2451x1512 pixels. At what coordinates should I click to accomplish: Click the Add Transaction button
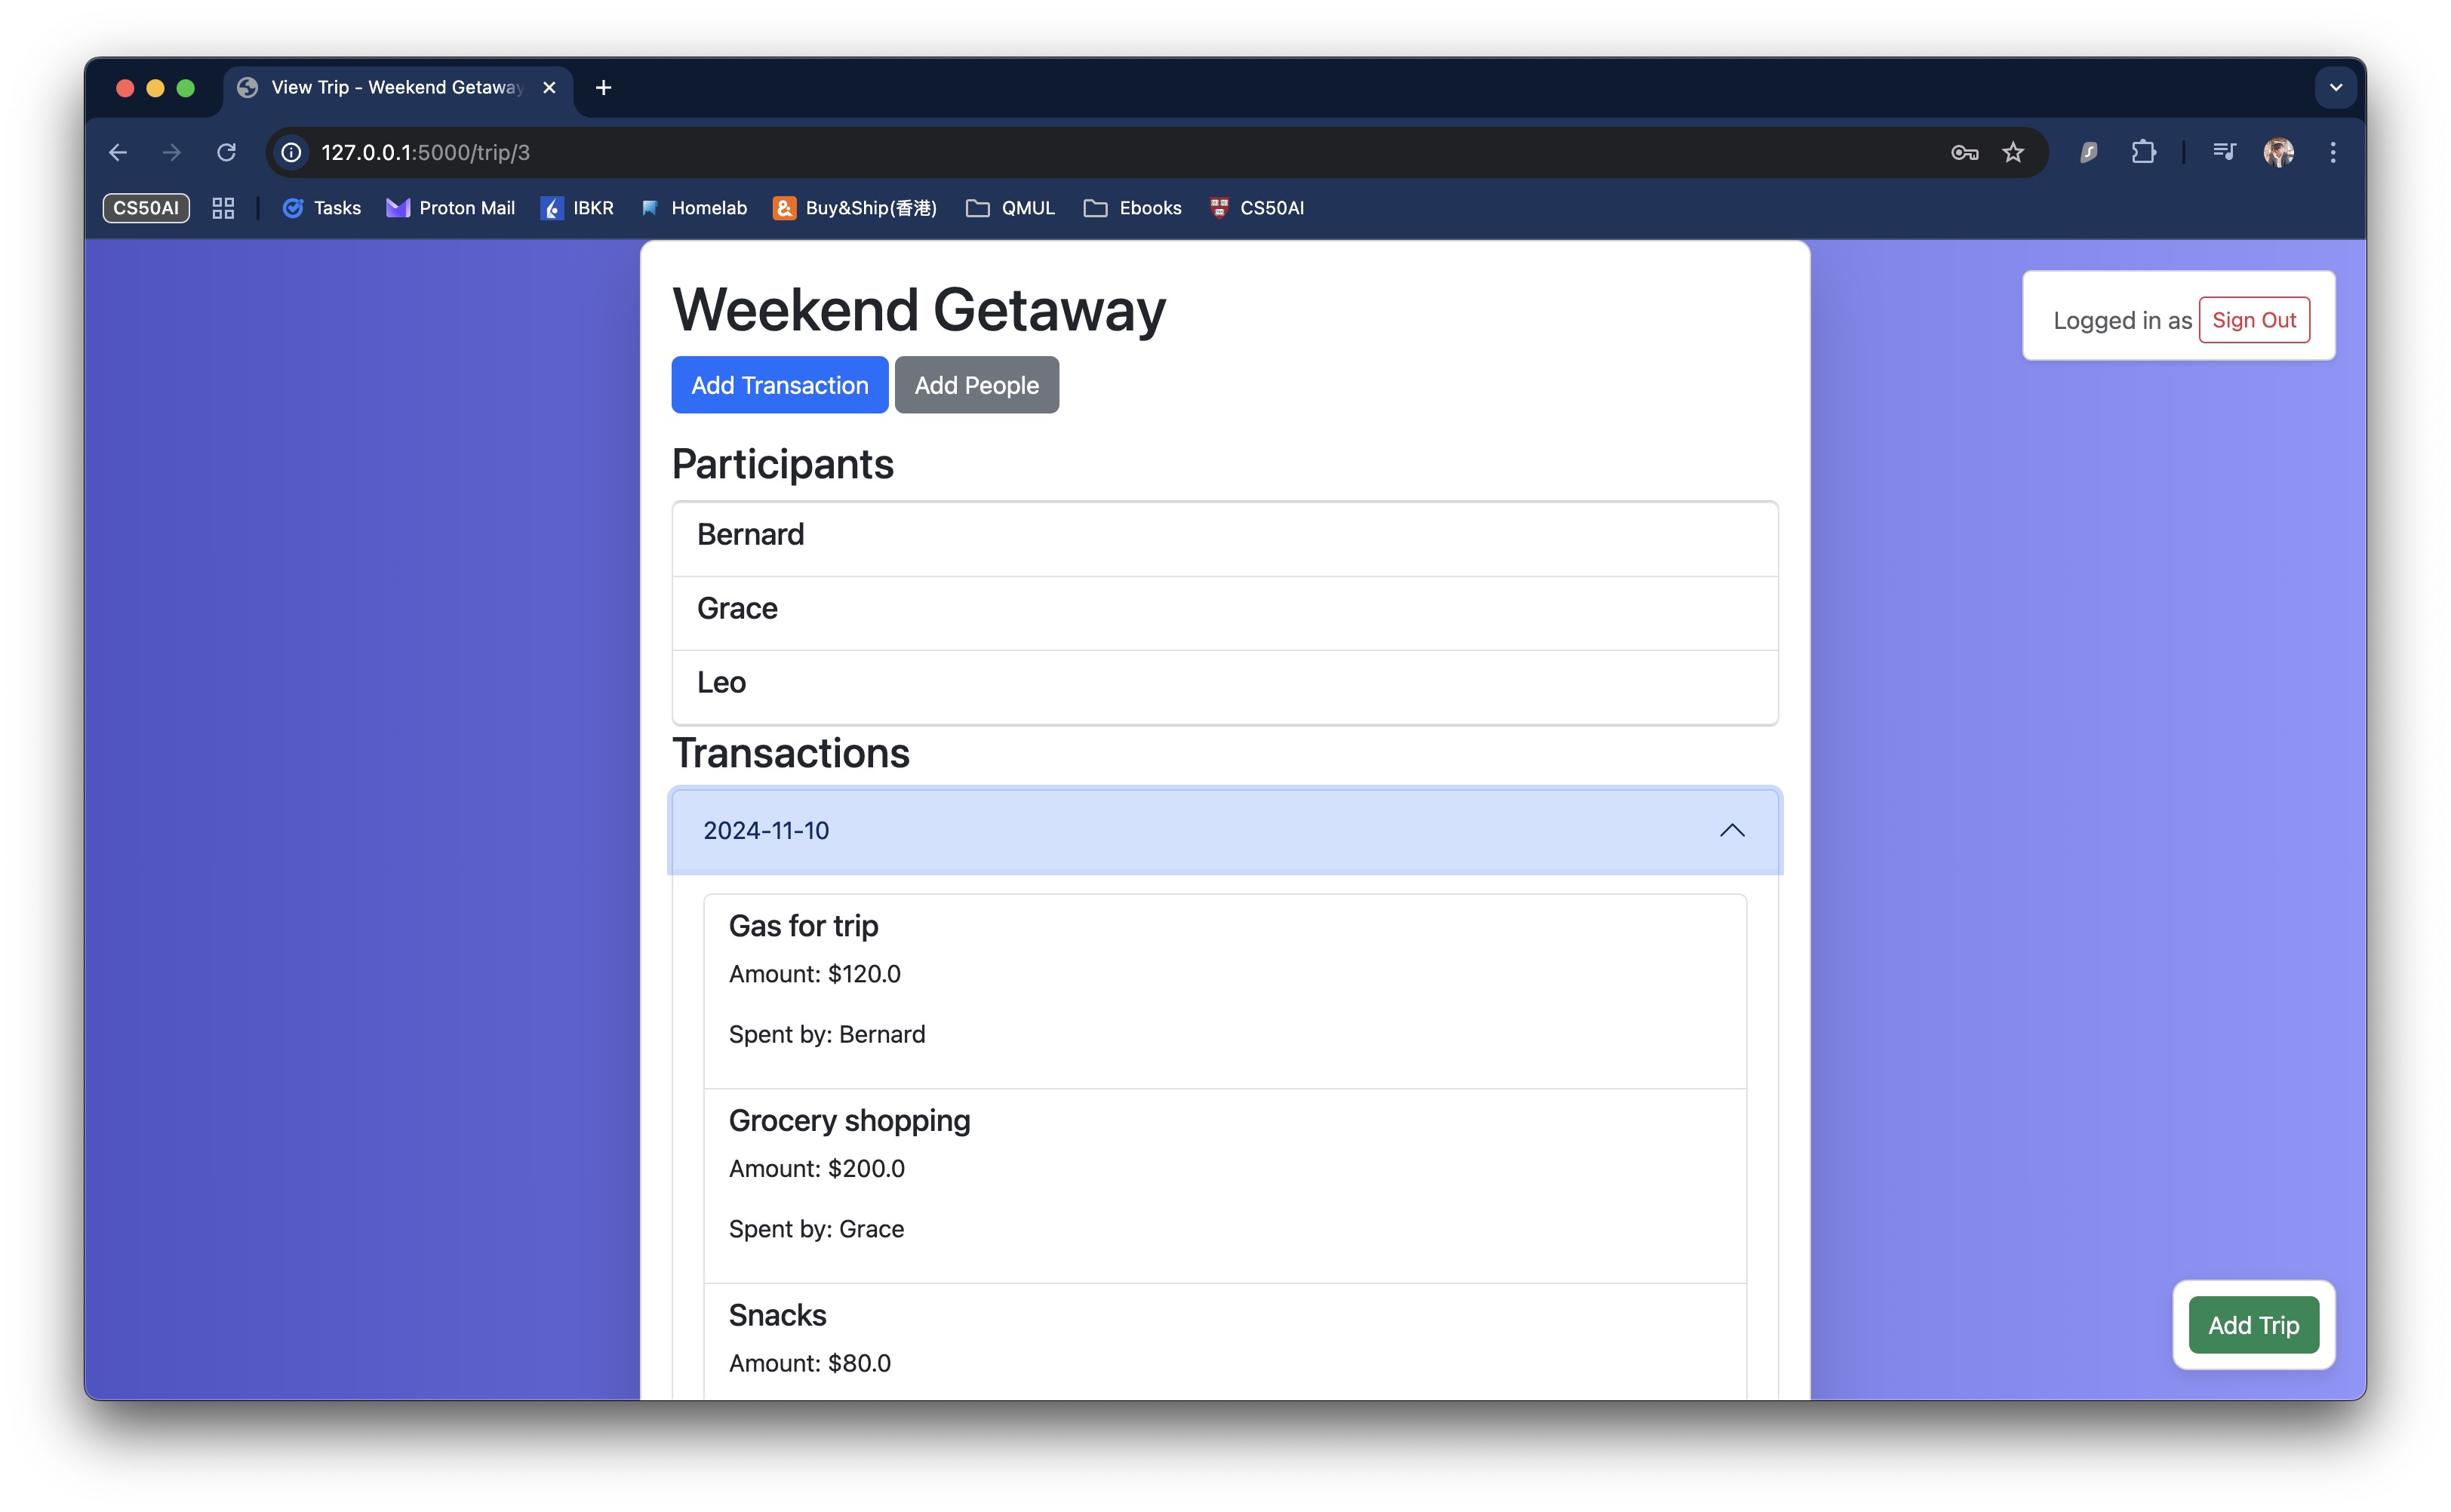(780, 385)
